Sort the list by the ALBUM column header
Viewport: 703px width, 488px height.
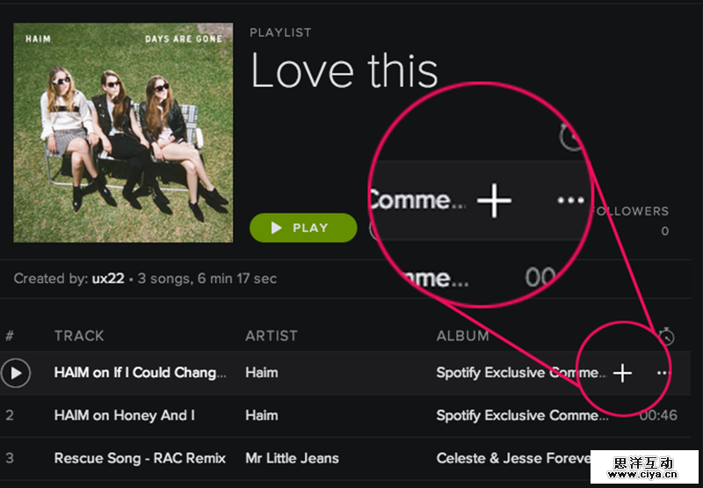462,336
